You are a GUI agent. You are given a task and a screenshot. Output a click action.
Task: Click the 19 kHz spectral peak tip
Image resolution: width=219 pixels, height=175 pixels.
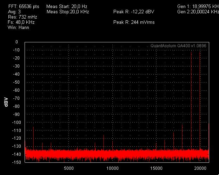tap(191, 52)
